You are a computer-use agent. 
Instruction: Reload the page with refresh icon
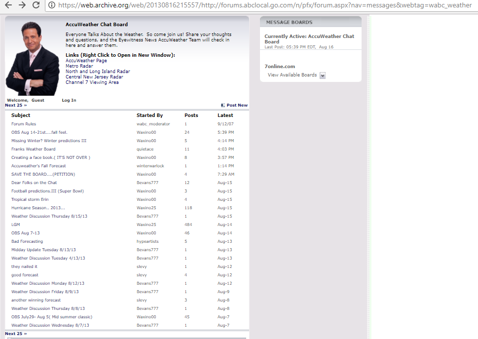tap(36, 5)
